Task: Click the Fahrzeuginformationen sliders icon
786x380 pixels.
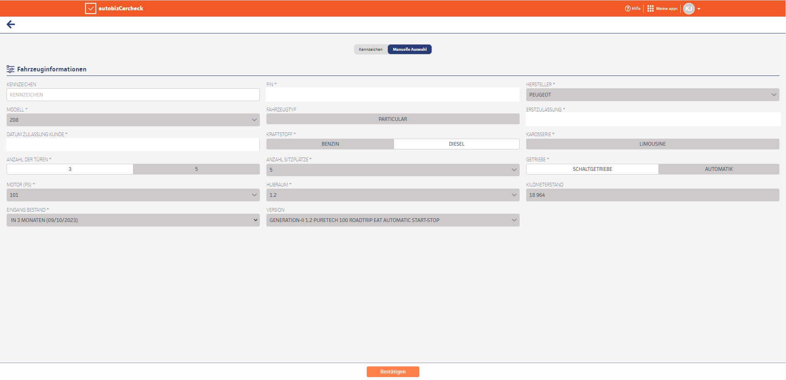Action: click(10, 69)
